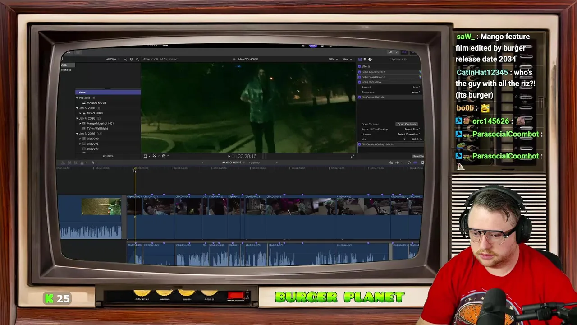Collapse the Projects group
The height and width of the screenshot is (325, 577).
coord(77,98)
